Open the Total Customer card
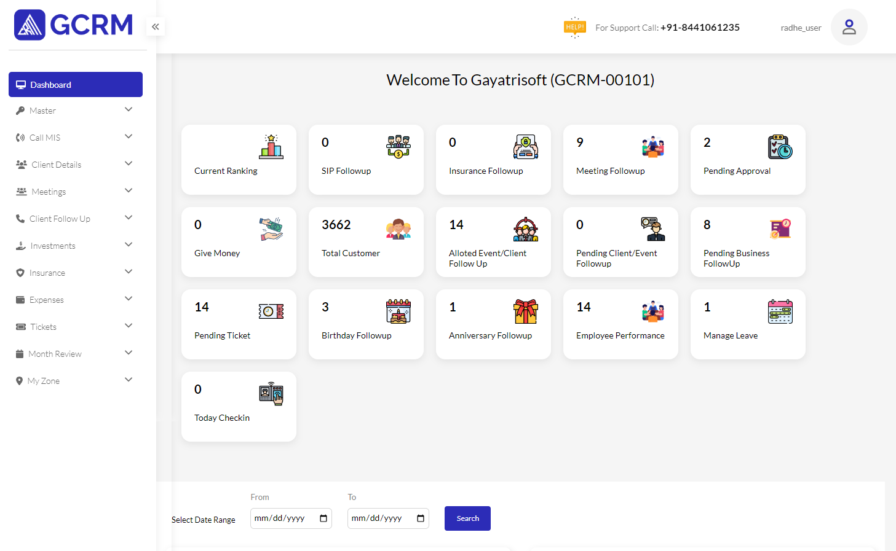Image resolution: width=896 pixels, height=551 pixels. pos(366,241)
